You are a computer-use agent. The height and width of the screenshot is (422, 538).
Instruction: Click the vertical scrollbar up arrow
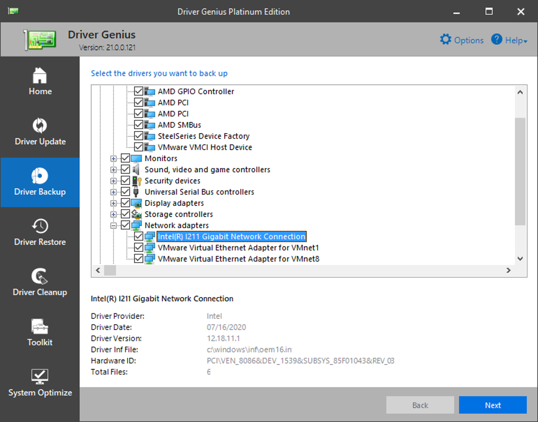click(x=520, y=92)
